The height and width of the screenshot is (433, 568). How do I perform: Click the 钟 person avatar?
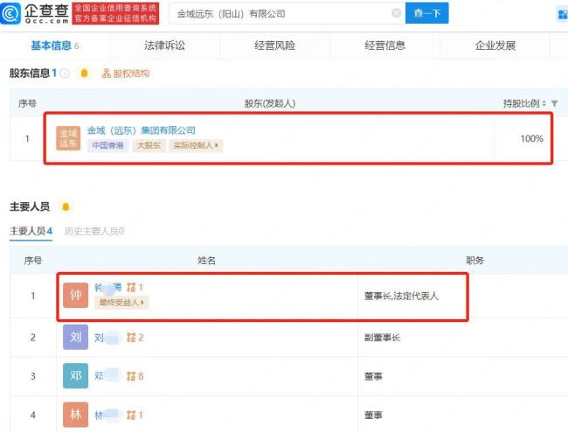[75, 295]
